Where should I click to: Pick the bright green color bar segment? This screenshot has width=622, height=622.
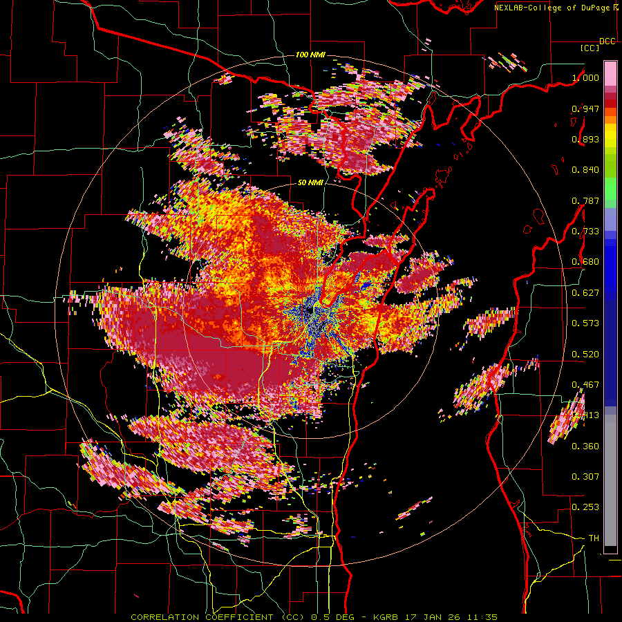tap(610, 189)
